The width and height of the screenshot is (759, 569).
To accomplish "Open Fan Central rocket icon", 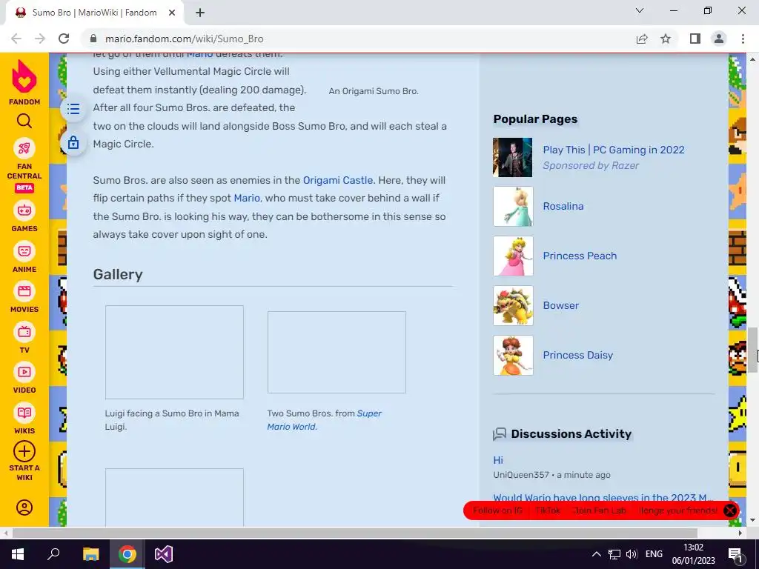I will point(24,148).
